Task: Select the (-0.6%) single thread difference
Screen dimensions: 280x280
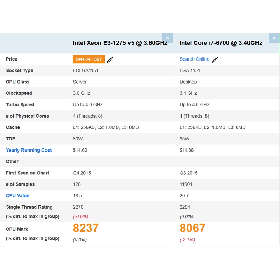Action: pyautogui.click(x=80, y=216)
